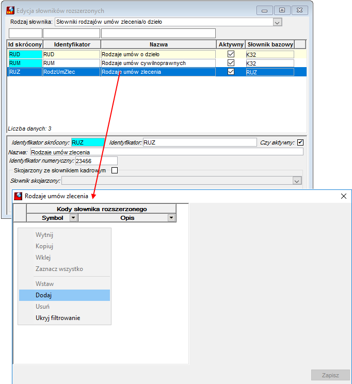Minimize the Edycja słowników rozszerzonych window

click(x=264, y=10)
